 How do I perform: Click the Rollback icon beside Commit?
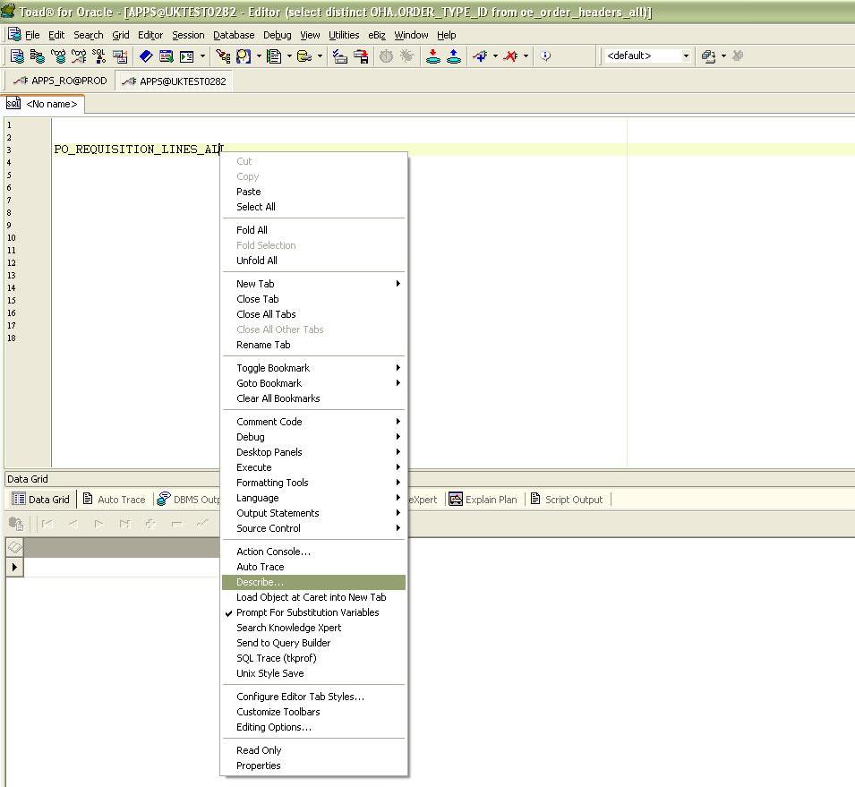click(x=166, y=56)
